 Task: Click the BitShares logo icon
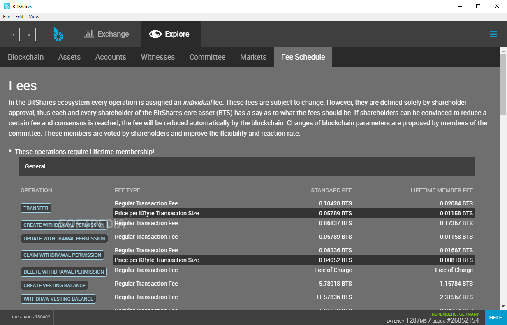point(58,34)
